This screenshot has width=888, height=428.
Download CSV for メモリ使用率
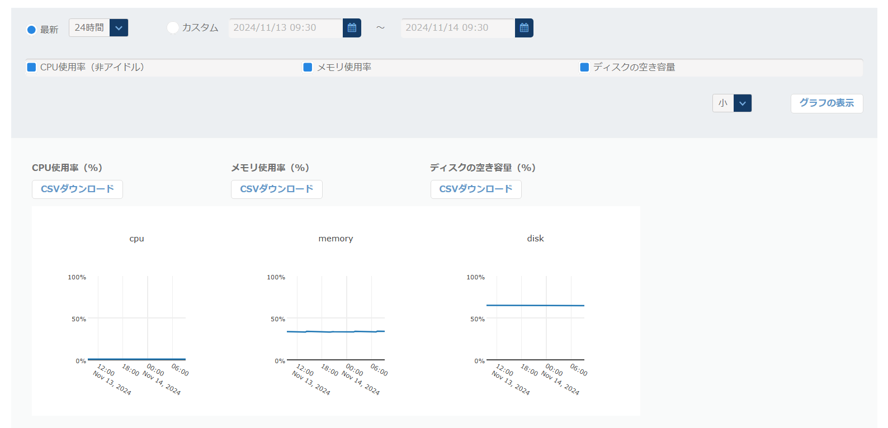pos(276,189)
